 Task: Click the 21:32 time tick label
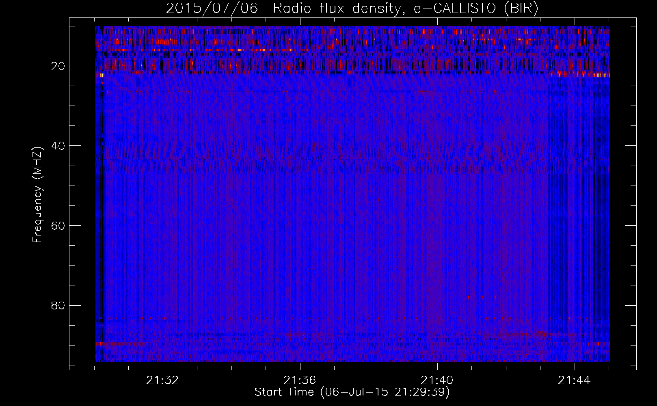(163, 380)
